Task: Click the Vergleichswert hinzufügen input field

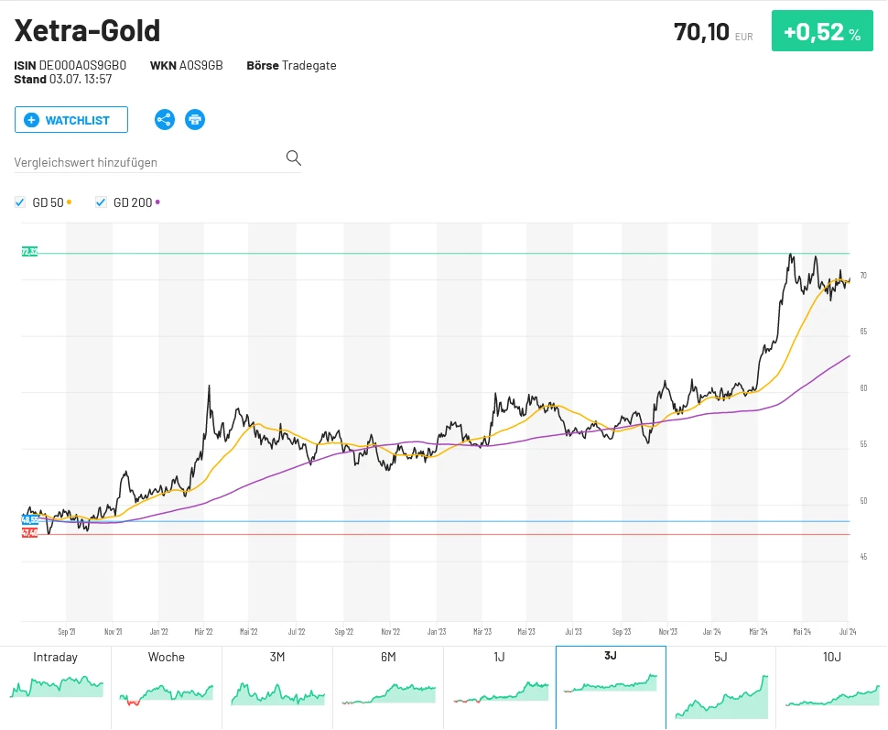Action: (x=137, y=161)
